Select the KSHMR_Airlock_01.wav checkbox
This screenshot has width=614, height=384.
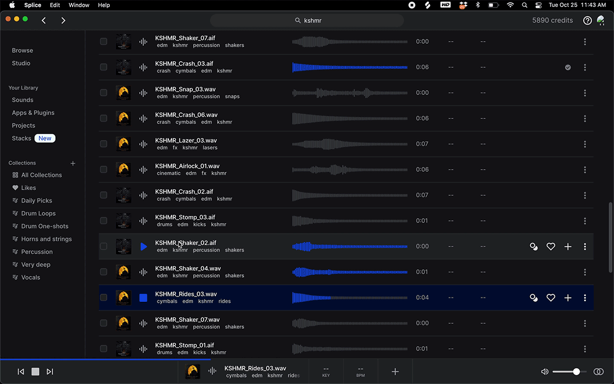click(x=103, y=170)
